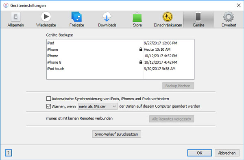Viewport: 244px width, 160px height.
Task: Click the date 10/12/2017 4:42 PM
Action: [161, 62]
